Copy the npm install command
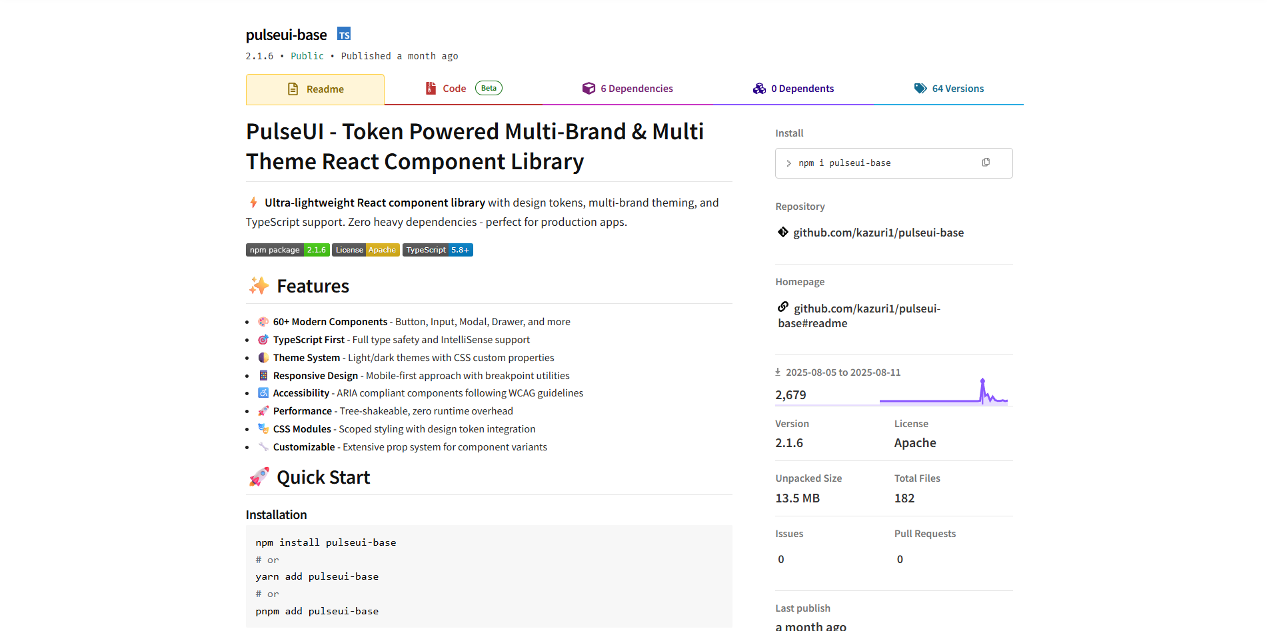1267x631 pixels. (985, 163)
